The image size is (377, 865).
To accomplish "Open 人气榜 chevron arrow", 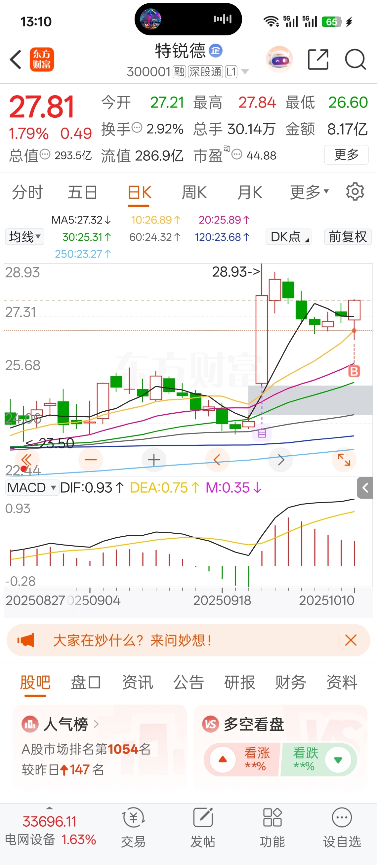I will (x=96, y=724).
